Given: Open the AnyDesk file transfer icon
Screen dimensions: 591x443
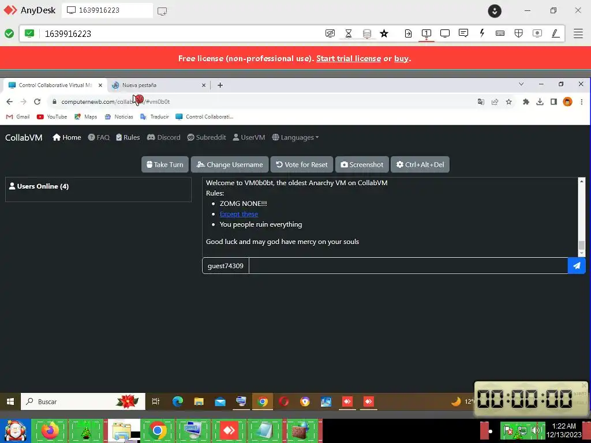Looking at the screenshot, I should (408, 33).
